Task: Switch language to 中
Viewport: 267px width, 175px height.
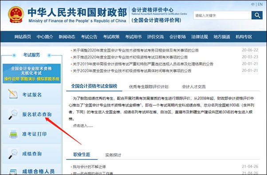Action: (253, 4)
